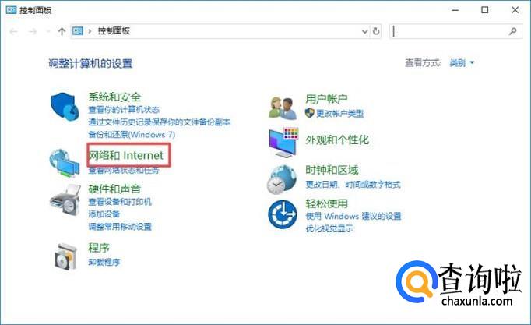Open 调整常用移动设置 link
The width and height of the screenshot is (531, 325).
point(120,226)
